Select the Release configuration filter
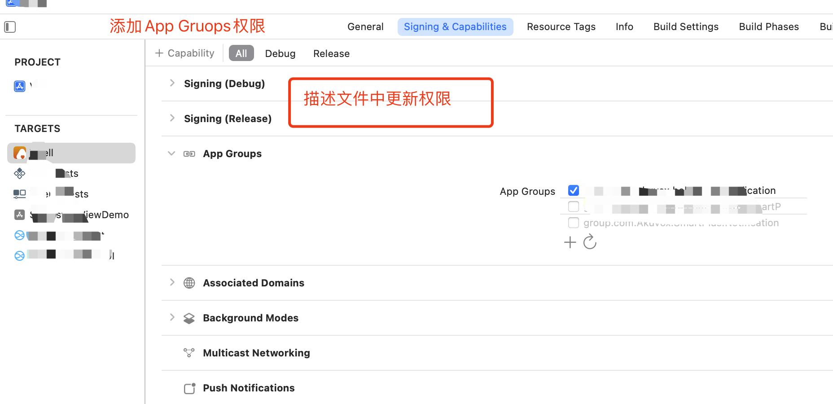Screen dimensions: 833x404 (331, 53)
